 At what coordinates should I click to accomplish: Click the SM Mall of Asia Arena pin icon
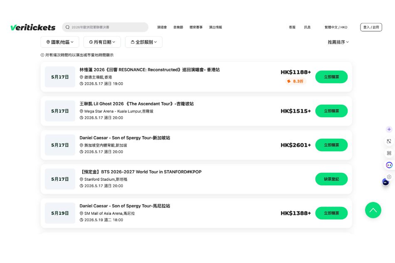81,213
